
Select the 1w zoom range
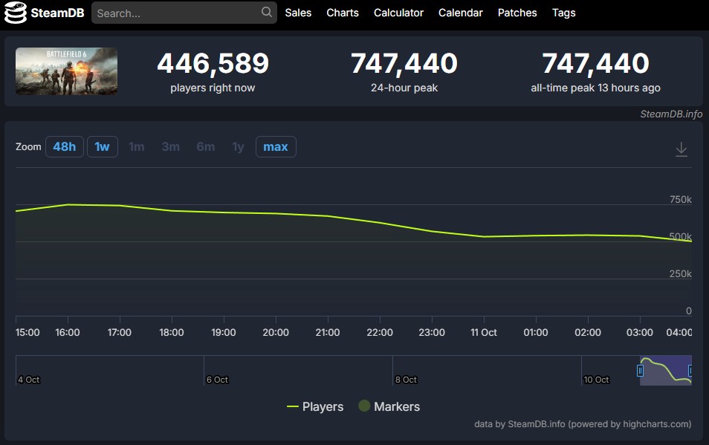103,147
